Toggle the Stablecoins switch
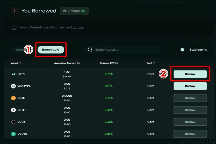 point(184,50)
